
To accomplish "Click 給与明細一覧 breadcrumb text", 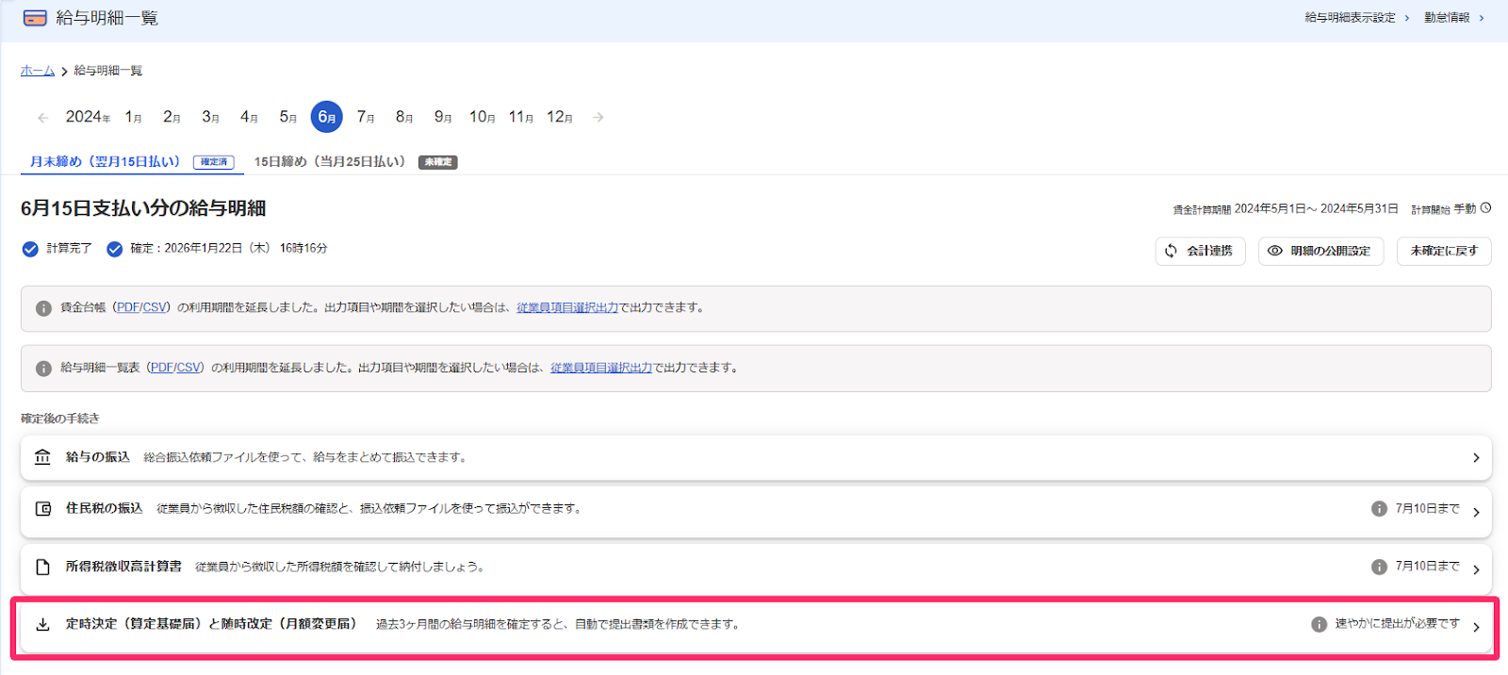I will [x=108, y=71].
